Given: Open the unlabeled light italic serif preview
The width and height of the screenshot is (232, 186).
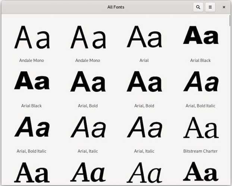Looking at the screenshot, I should click(x=144, y=172).
